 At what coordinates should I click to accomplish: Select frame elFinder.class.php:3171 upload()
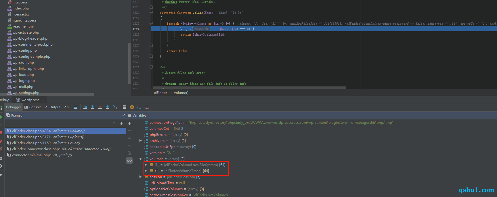(65, 137)
